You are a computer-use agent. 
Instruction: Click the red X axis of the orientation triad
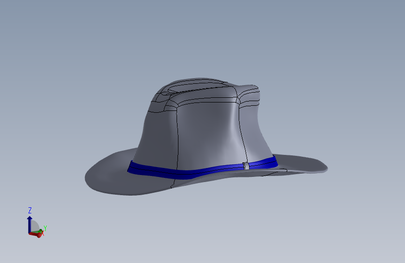coord(36,234)
